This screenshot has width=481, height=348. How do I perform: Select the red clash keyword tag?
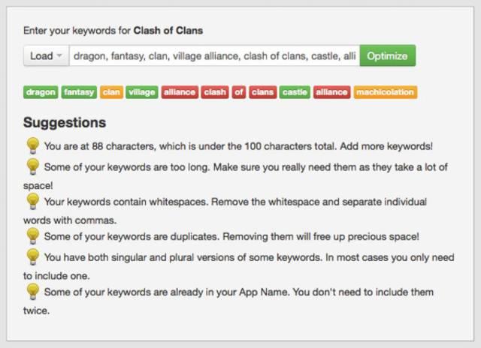(x=215, y=92)
